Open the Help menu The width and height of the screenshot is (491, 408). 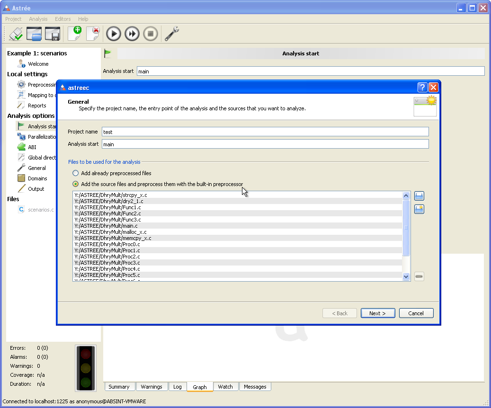pos(83,19)
